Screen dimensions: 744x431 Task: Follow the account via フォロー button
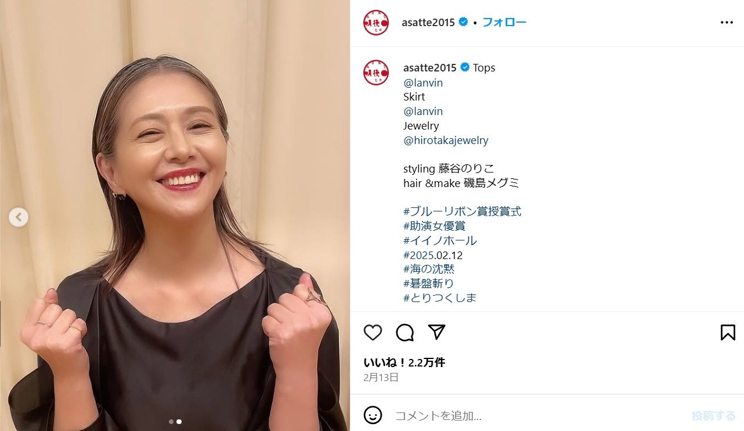[x=504, y=23]
